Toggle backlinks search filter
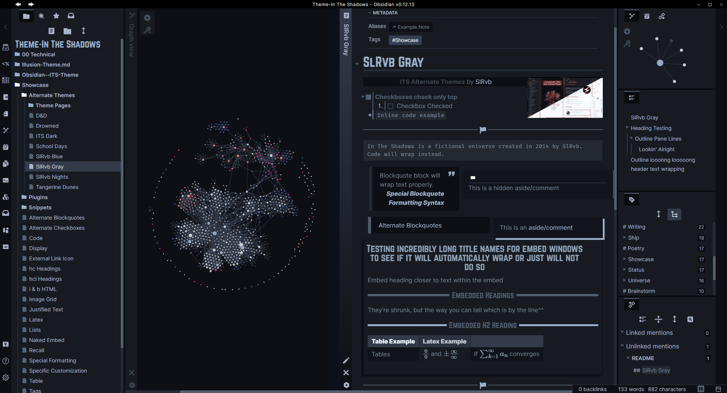 click(x=690, y=319)
